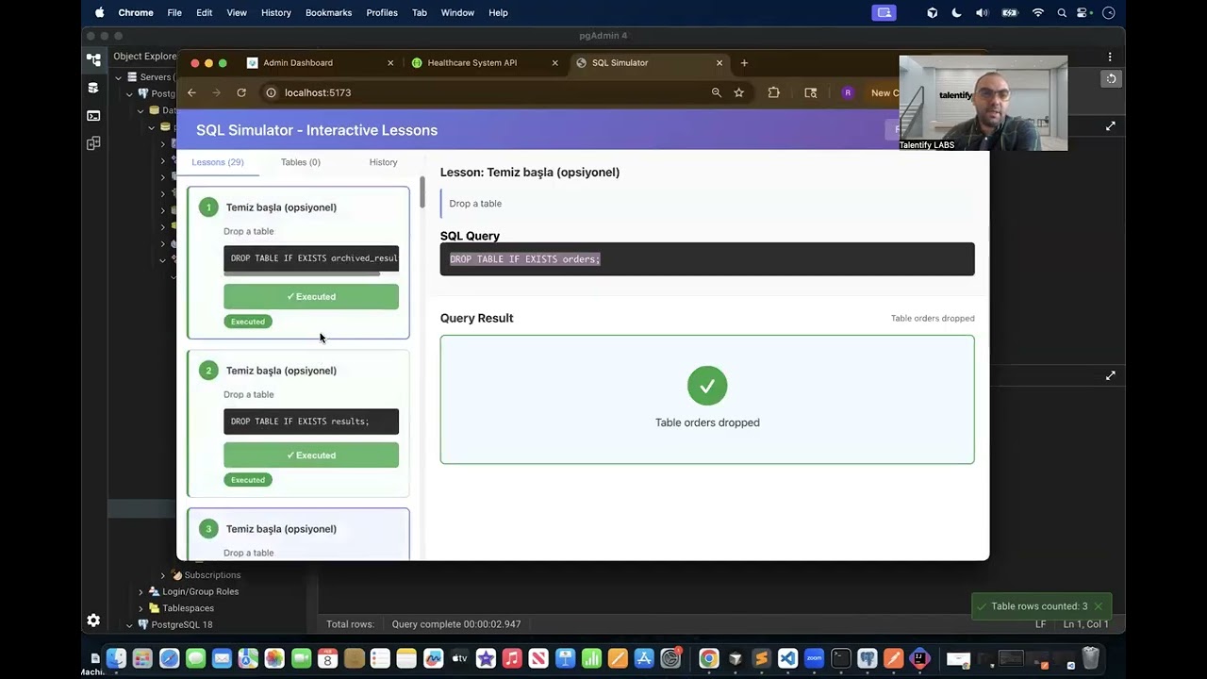Open Wi-Fi menu bar icon

(1038, 12)
